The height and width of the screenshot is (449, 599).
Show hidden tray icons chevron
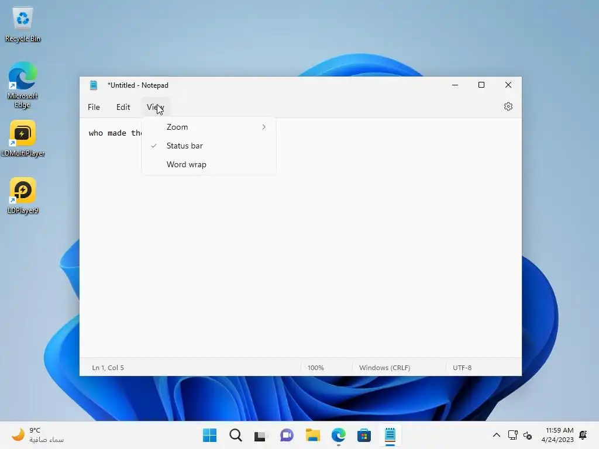(496, 435)
